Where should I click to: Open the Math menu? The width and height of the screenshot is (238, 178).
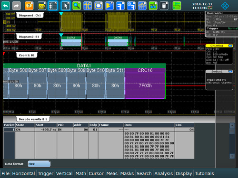[80, 173]
